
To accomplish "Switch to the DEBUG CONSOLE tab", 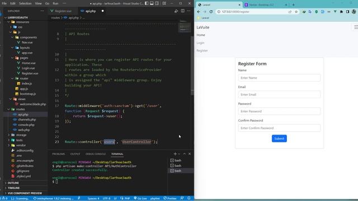I will (96, 154).
